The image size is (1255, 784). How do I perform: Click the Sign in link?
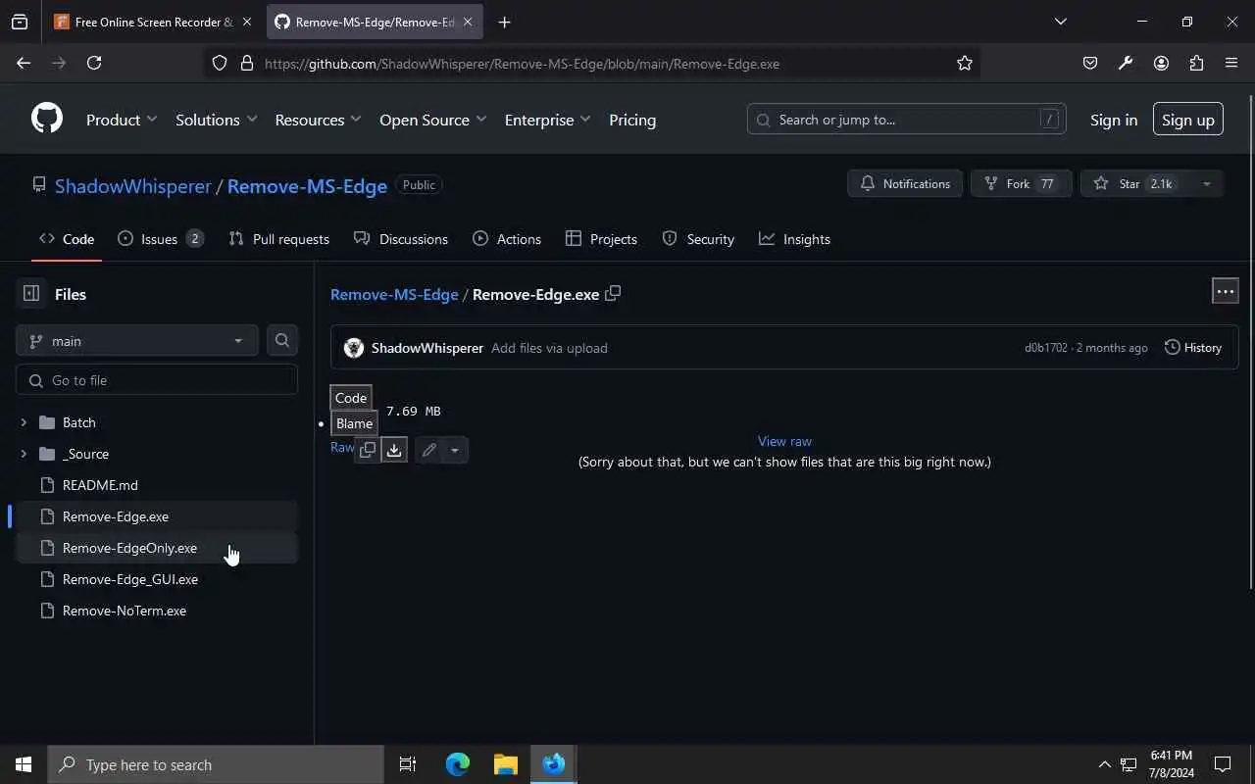1114,120
